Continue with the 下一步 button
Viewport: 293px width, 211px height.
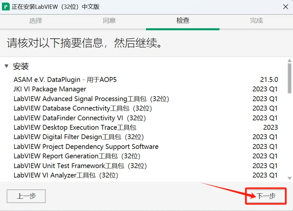[266, 196]
